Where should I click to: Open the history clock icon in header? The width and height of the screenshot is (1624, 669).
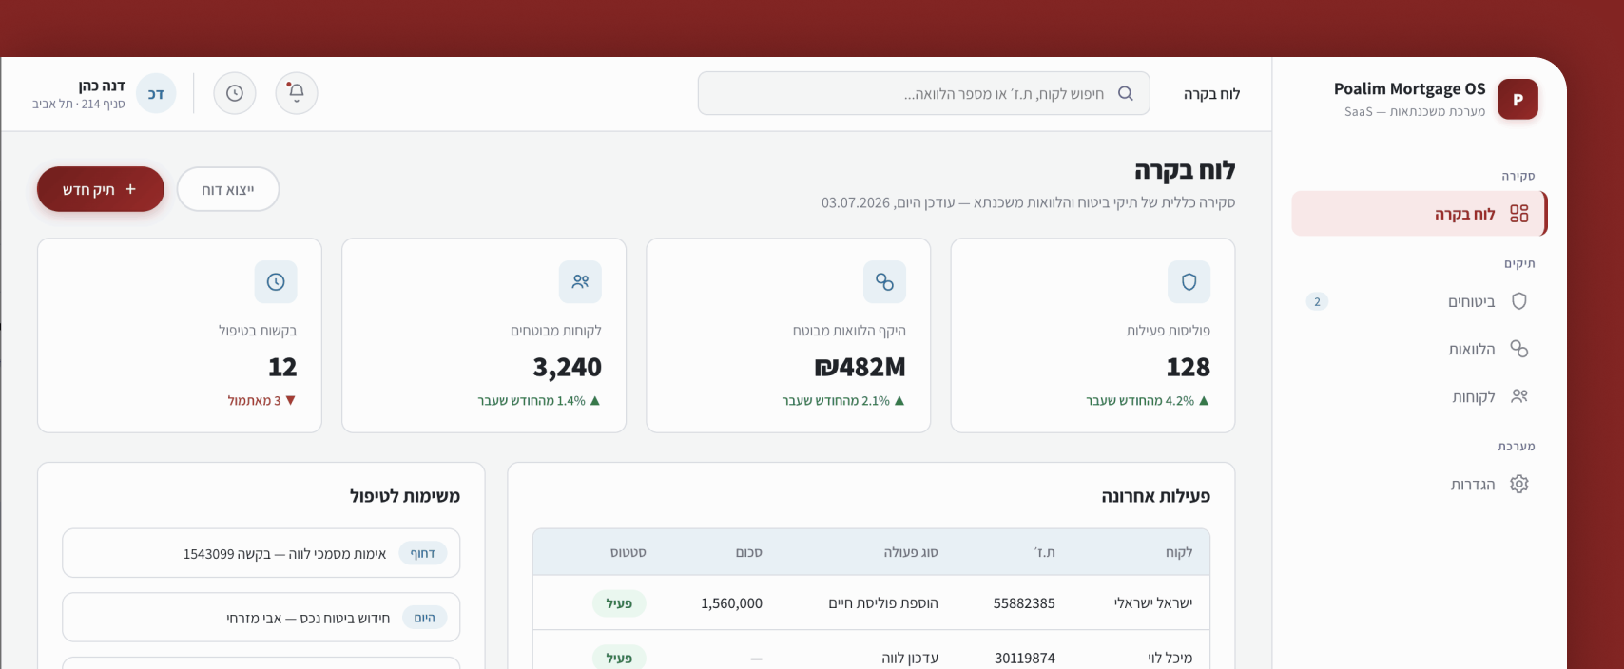point(235,93)
